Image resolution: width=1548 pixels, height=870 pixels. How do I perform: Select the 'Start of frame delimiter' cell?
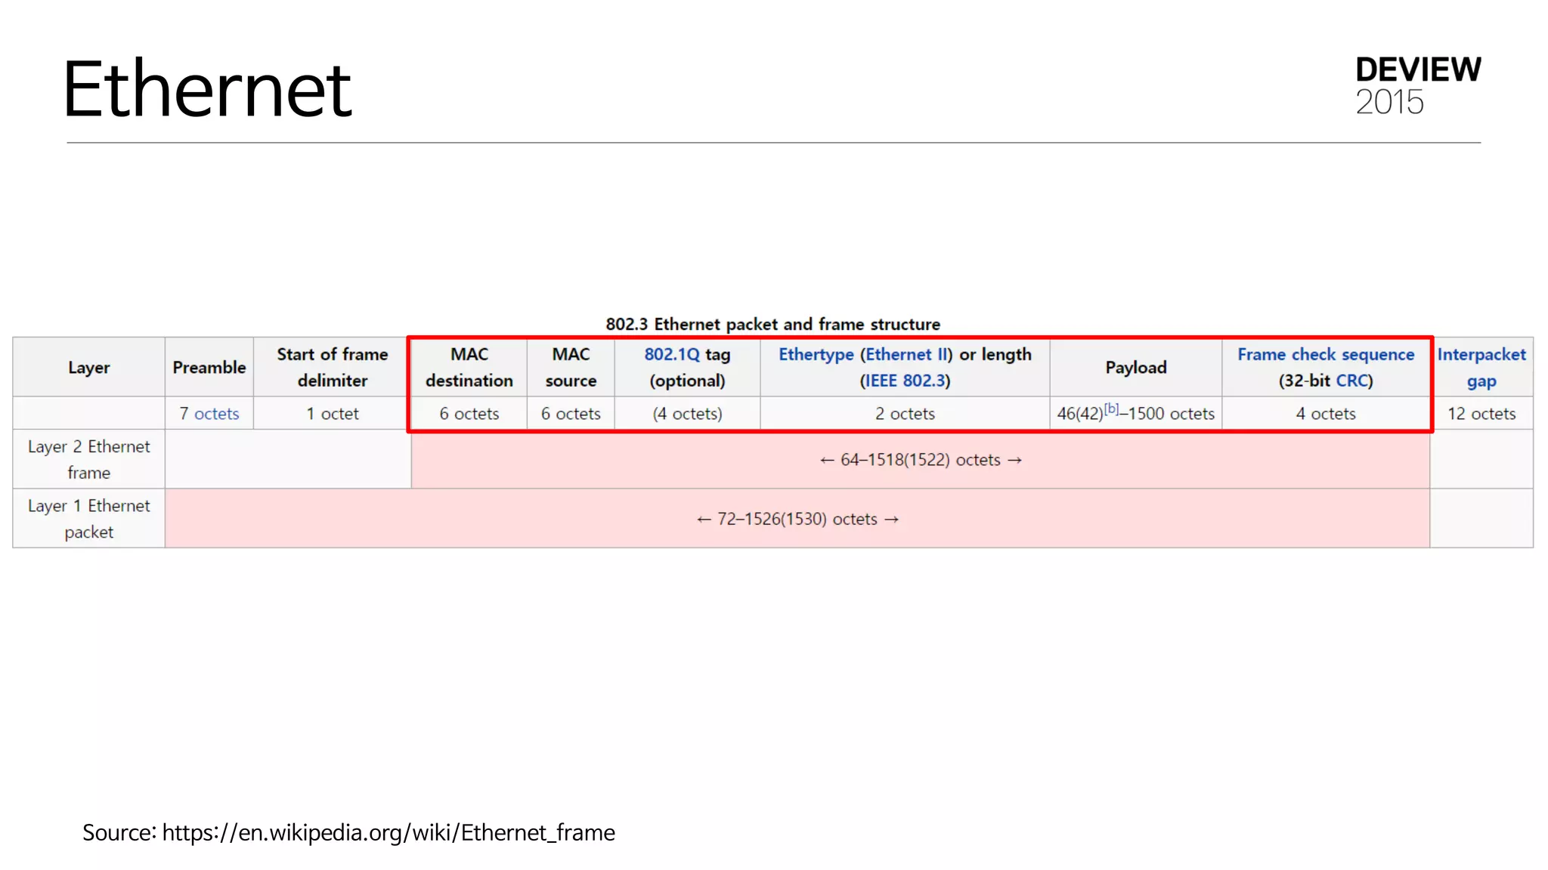click(332, 367)
